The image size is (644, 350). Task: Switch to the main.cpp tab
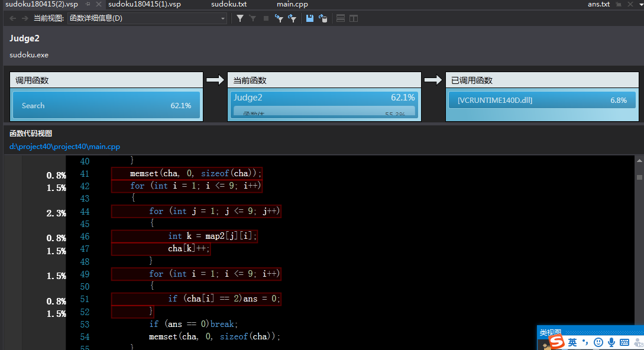click(292, 4)
